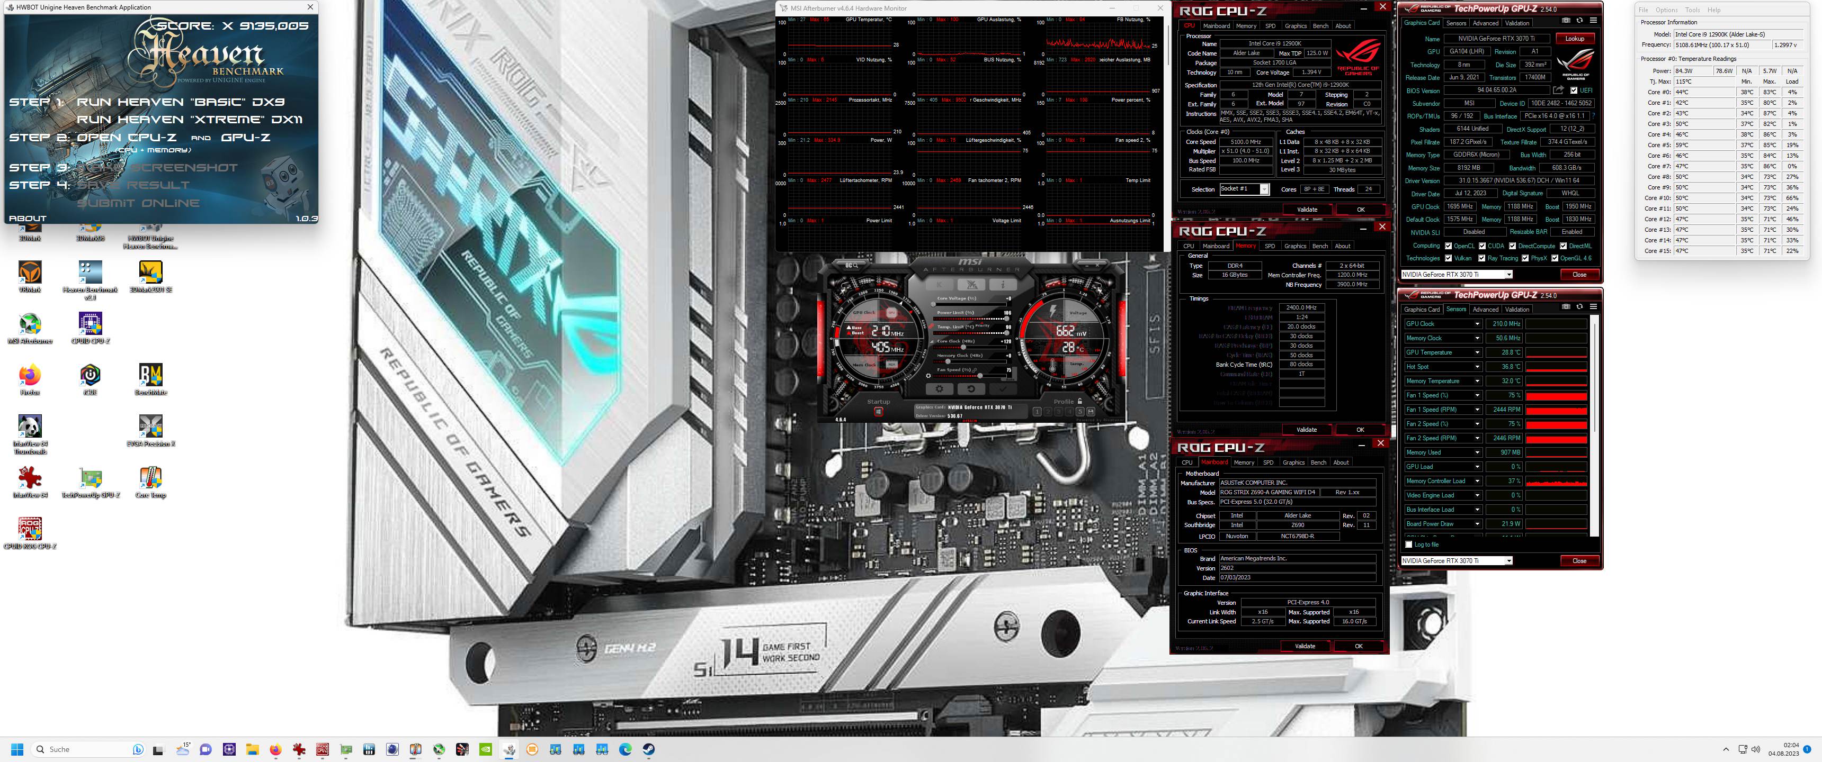Open GPU-Z Graphics Card hamburger menu
The width and height of the screenshot is (1822, 762).
click(x=1594, y=21)
